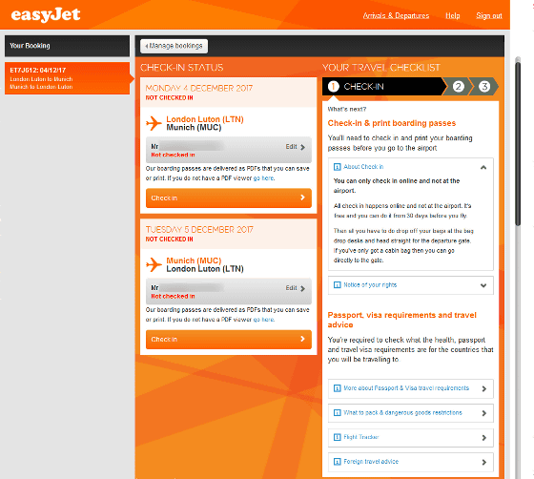Image resolution: width=534 pixels, height=479 pixels.
Task: Click info icon beside About Check in
Action: [x=337, y=167]
